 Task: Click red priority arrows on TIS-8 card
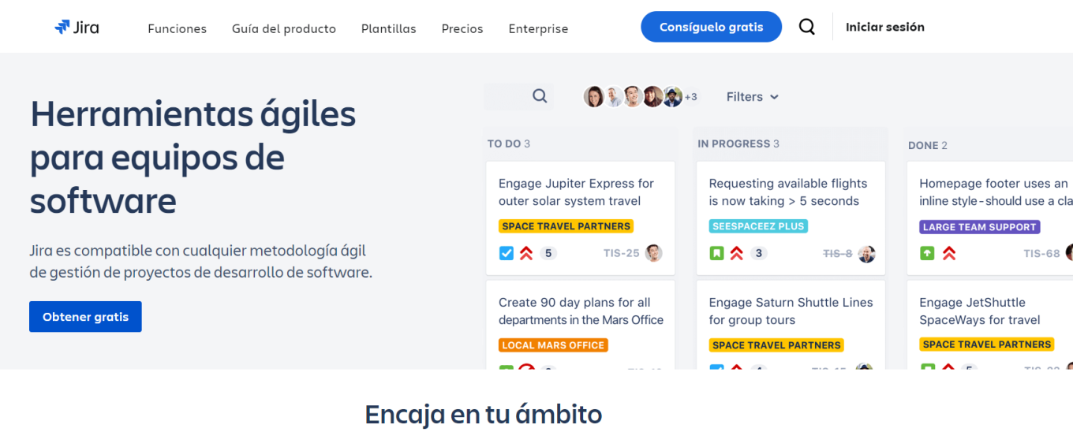coord(737,253)
